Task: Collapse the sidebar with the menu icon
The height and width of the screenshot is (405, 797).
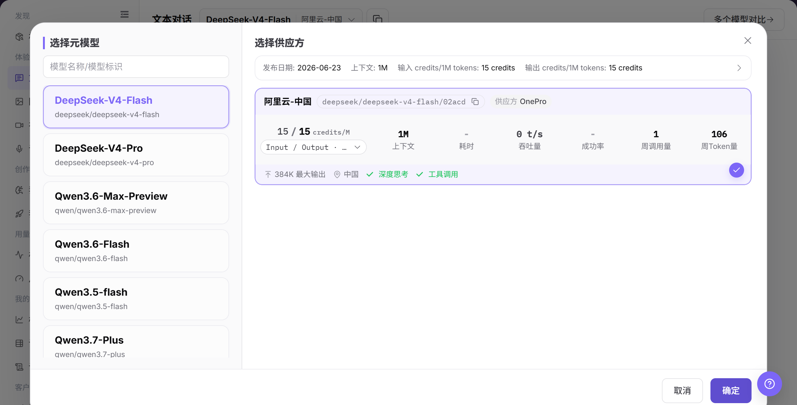Action: pyautogui.click(x=125, y=14)
